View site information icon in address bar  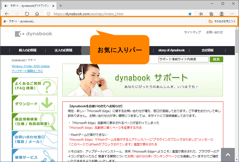49,14
